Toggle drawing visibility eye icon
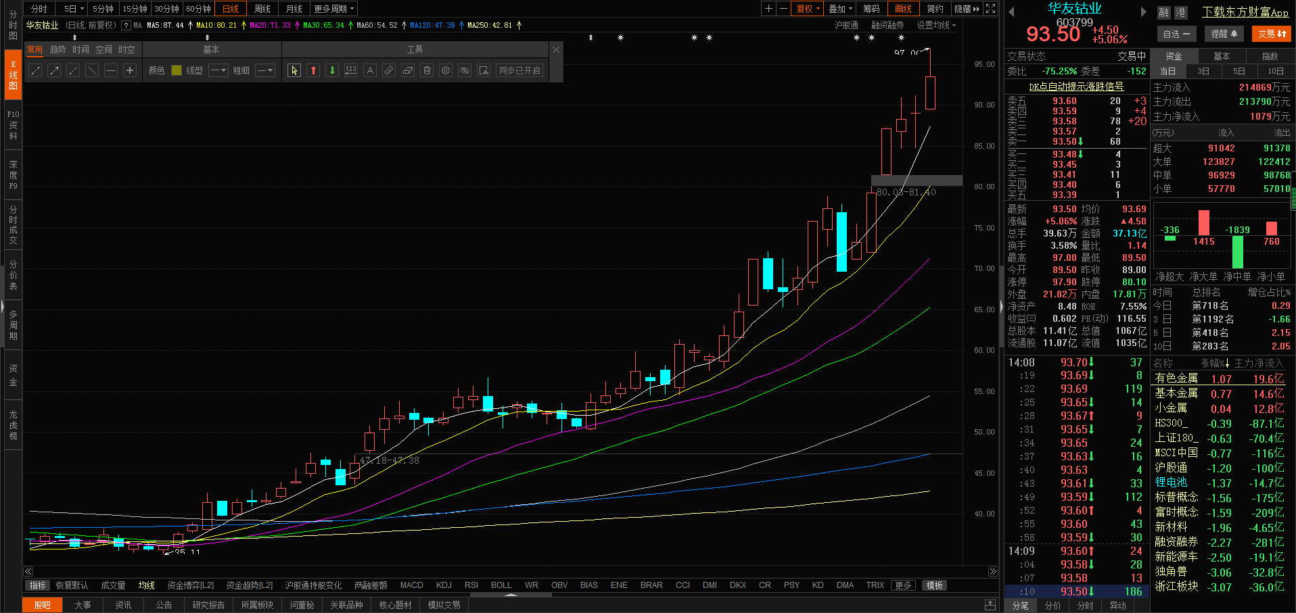 pos(465,70)
